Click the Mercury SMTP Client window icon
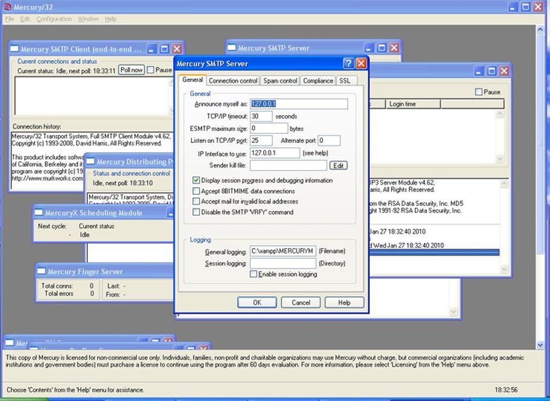 tap(15, 48)
